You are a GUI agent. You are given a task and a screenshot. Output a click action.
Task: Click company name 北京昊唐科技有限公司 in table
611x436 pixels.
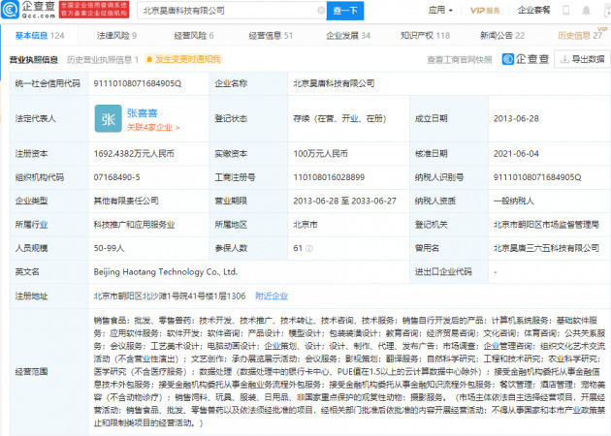(x=334, y=83)
